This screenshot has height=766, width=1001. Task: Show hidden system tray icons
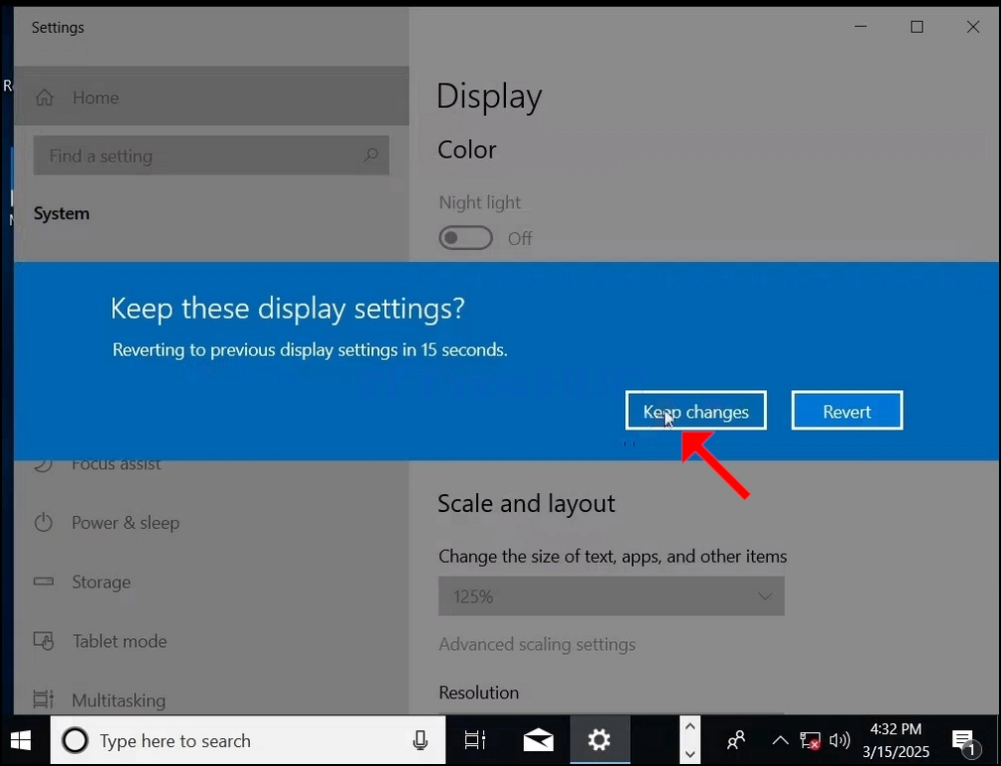coord(780,740)
